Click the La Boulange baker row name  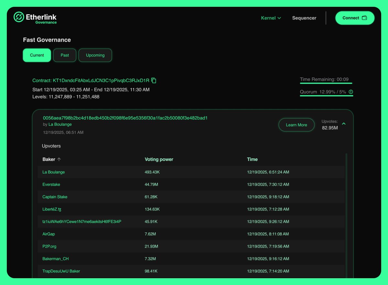[x=54, y=172]
